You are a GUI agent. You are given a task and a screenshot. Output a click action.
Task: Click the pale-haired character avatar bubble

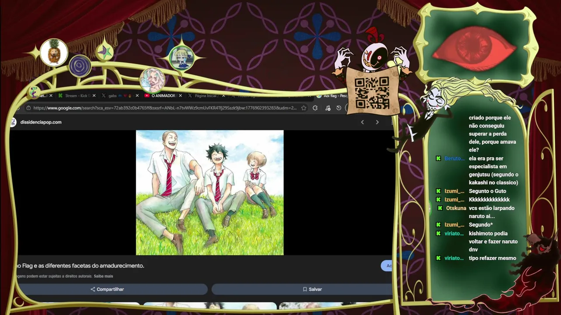point(152,80)
